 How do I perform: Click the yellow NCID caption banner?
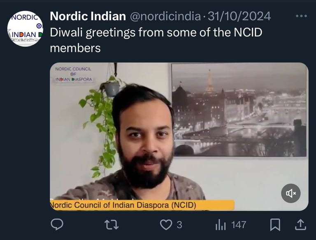click(142, 205)
